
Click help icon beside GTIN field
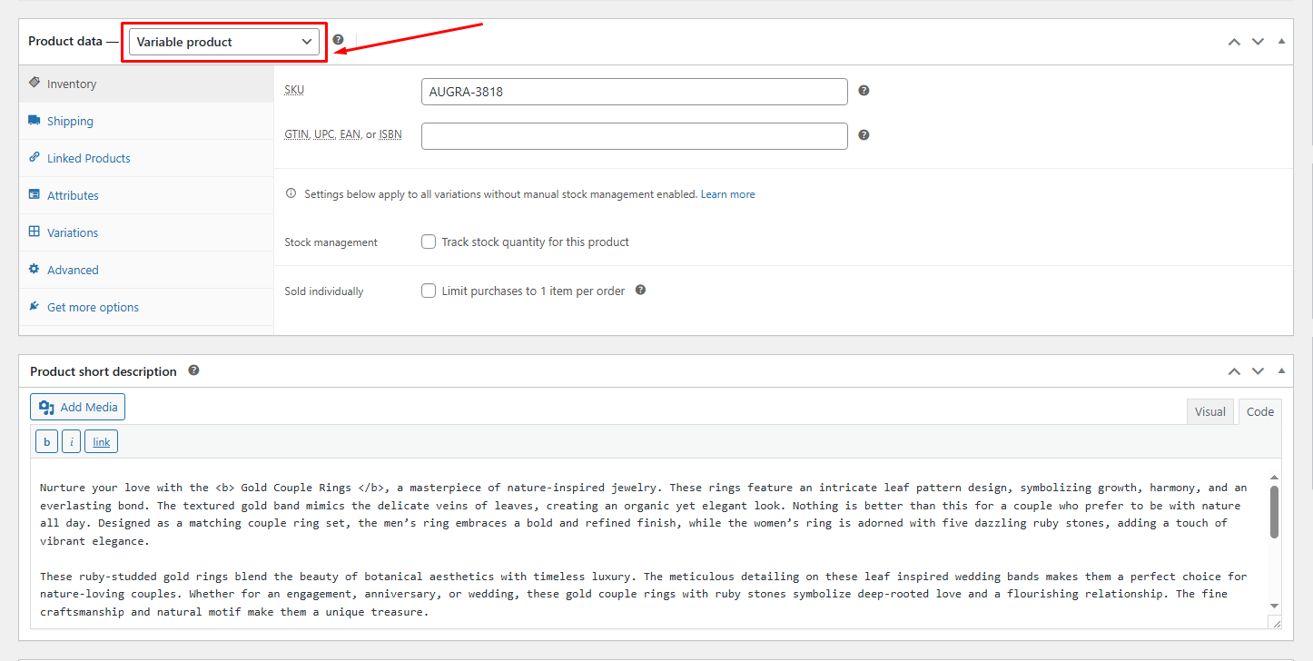tap(864, 134)
